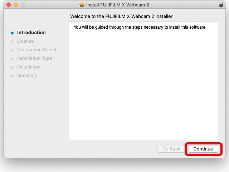Click the Continue button
229x172 pixels.
pyautogui.click(x=203, y=149)
